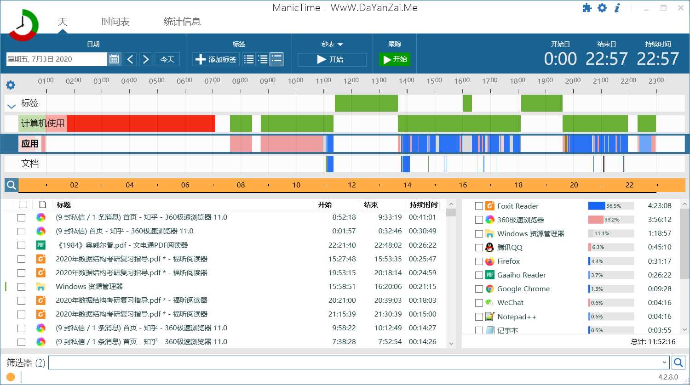
Task: Click the orange status circle
Action: [x=11, y=377]
